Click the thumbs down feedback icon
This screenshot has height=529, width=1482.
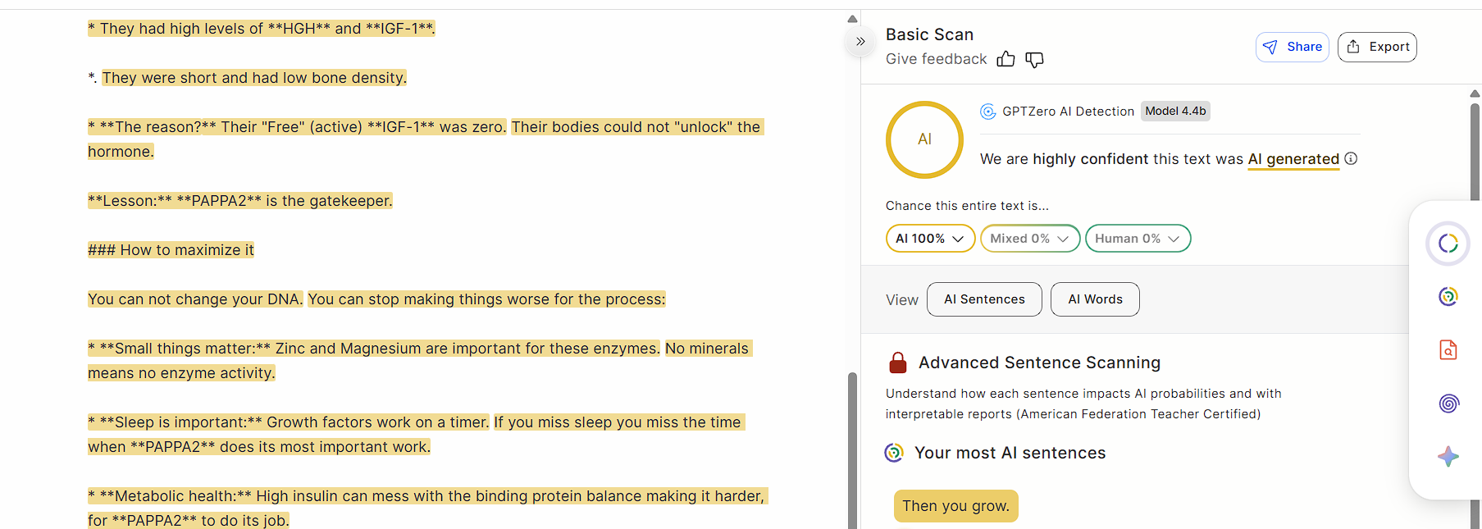click(1035, 60)
